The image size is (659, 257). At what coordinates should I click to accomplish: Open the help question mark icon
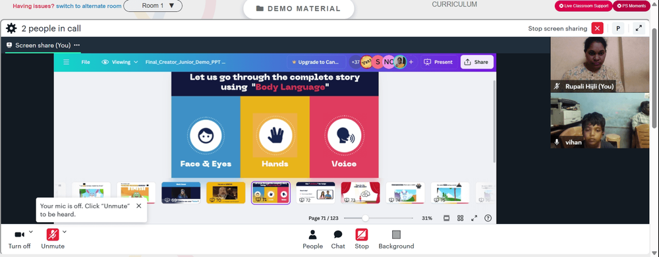[488, 218]
